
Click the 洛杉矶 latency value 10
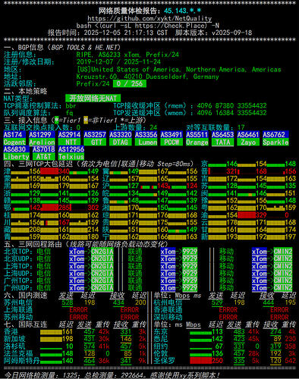click(69, 346)
